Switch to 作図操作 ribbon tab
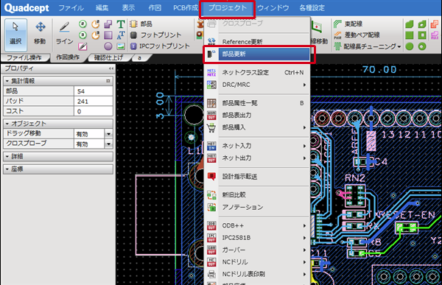Image resolution: width=442 pixels, height=285 pixels. (x=68, y=57)
